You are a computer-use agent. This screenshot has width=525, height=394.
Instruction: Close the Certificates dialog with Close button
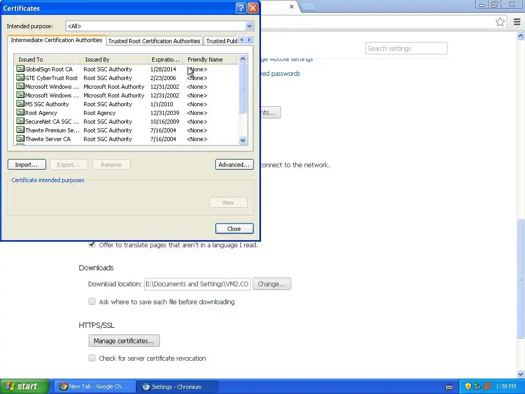pyautogui.click(x=234, y=228)
